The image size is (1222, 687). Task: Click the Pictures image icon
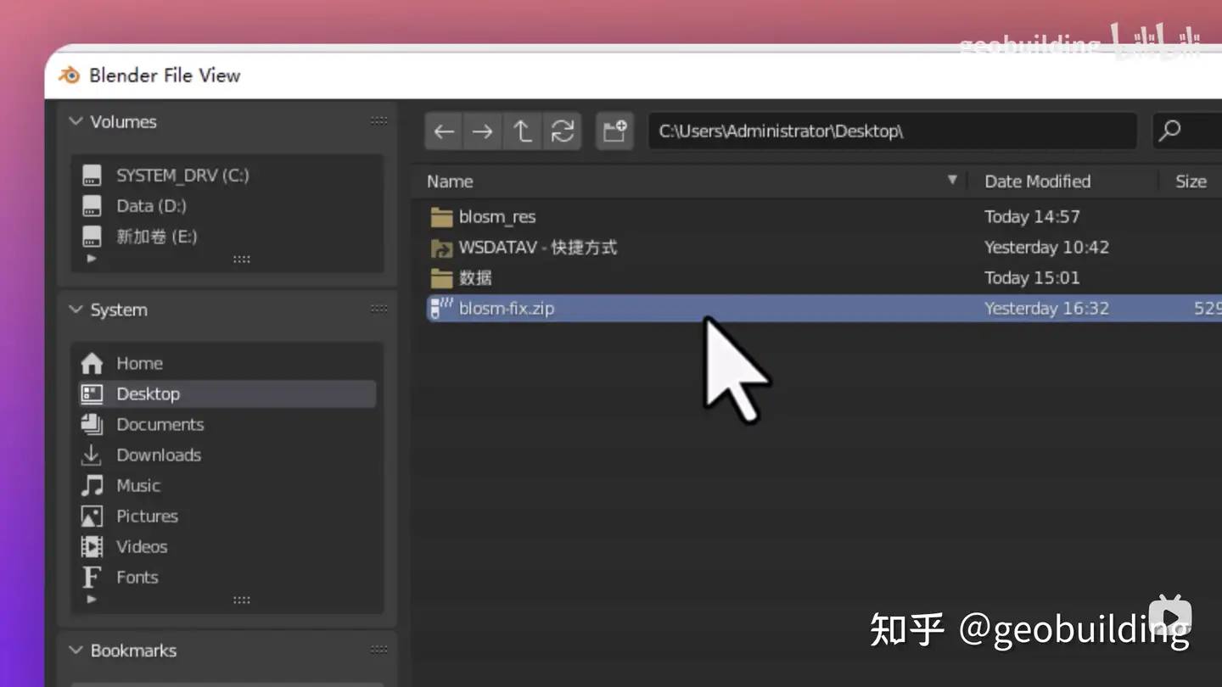point(92,516)
